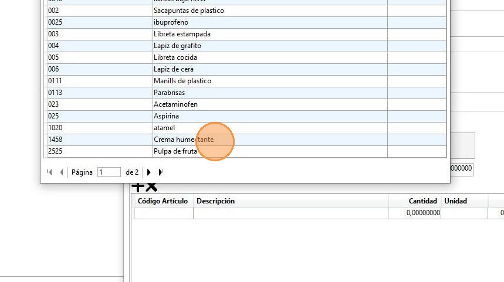Go to the next page arrow

(149, 172)
